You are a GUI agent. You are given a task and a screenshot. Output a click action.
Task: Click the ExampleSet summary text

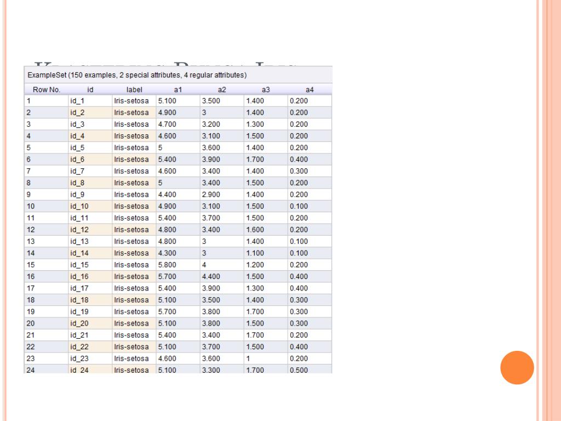(x=137, y=75)
